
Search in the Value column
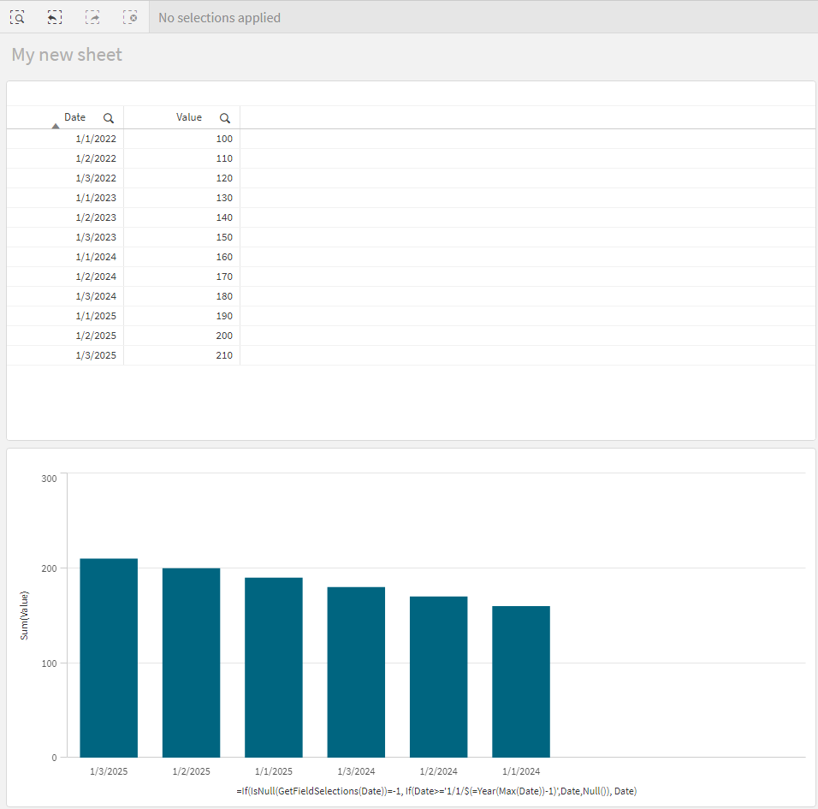[225, 118]
